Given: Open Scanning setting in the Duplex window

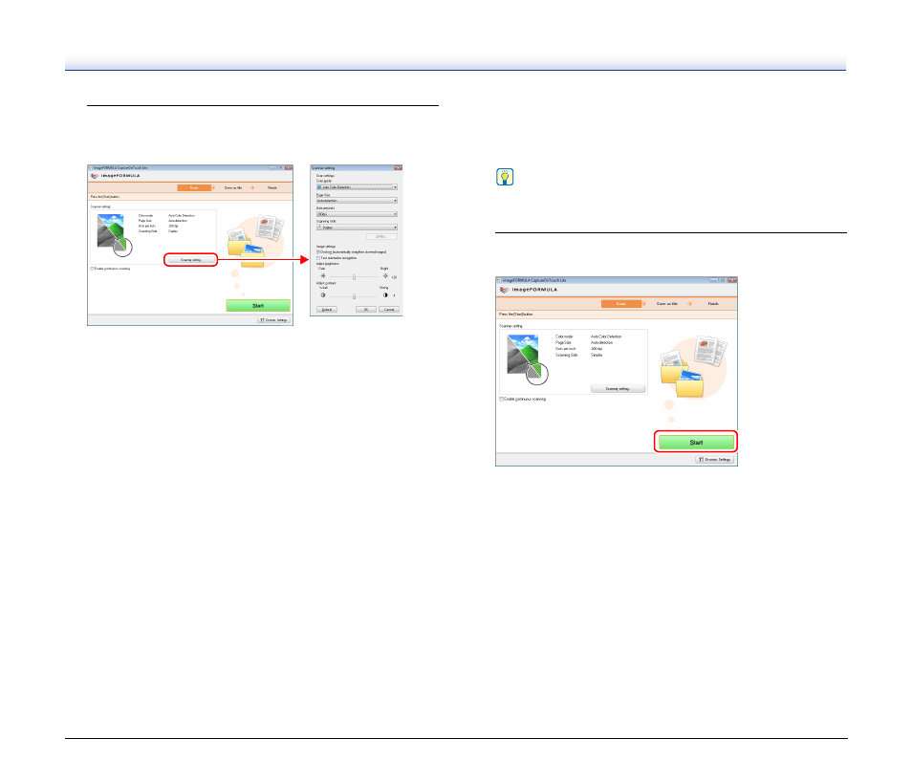Looking at the screenshot, I should tap(191, 259).
